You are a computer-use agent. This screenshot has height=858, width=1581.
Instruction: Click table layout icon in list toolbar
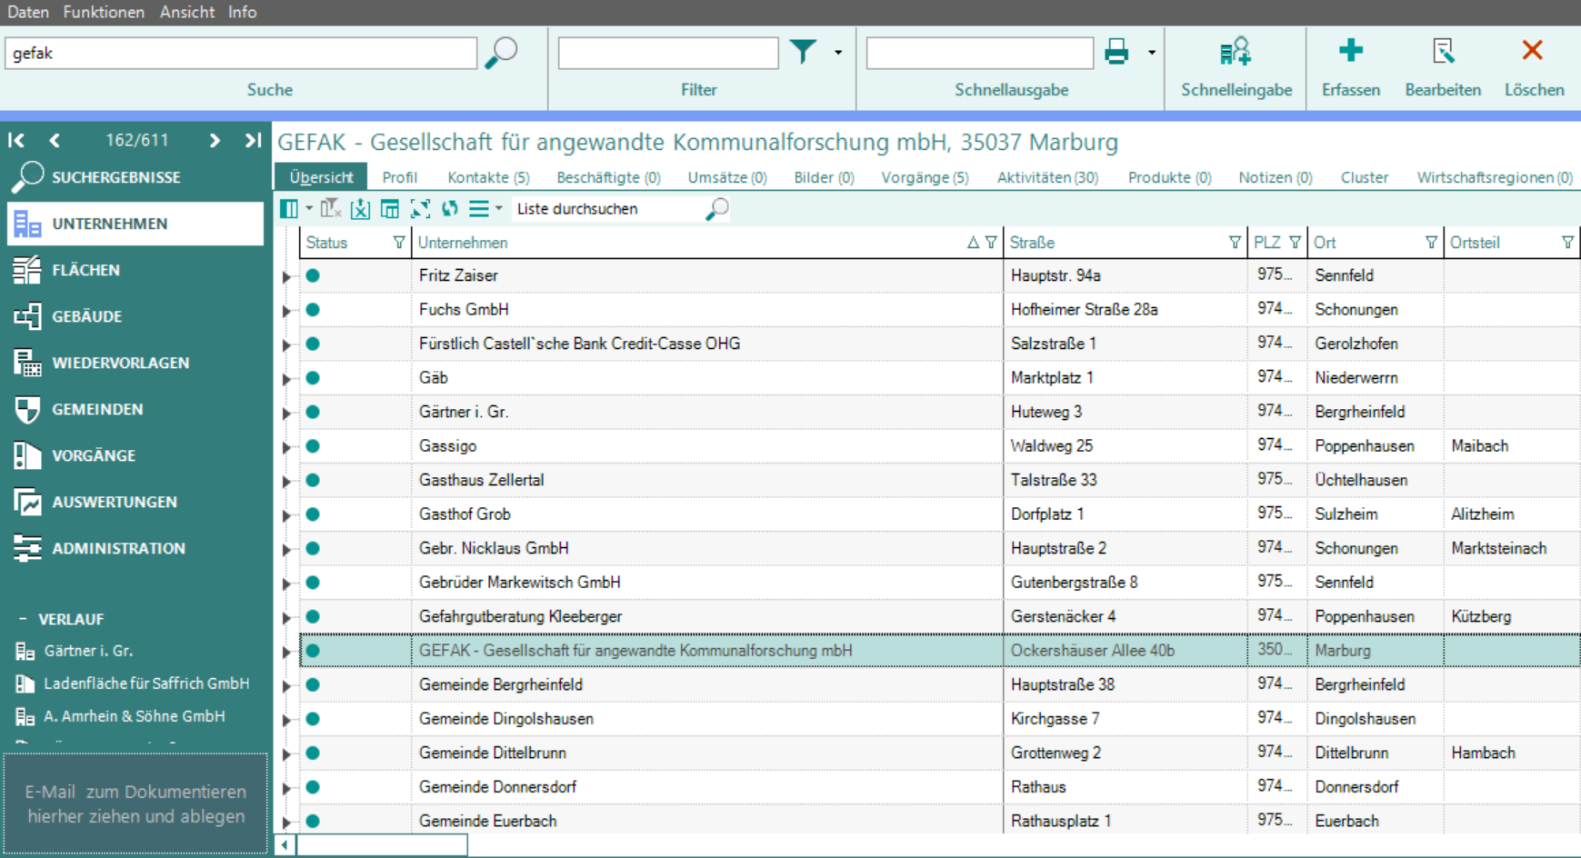(390, 209)
